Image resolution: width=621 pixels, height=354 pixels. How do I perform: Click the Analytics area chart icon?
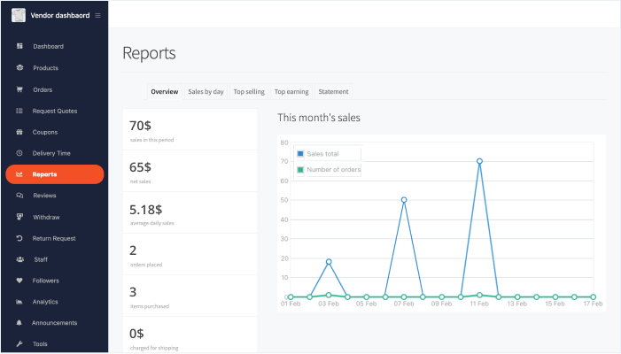pyautogui.click(x=19, y=302)
